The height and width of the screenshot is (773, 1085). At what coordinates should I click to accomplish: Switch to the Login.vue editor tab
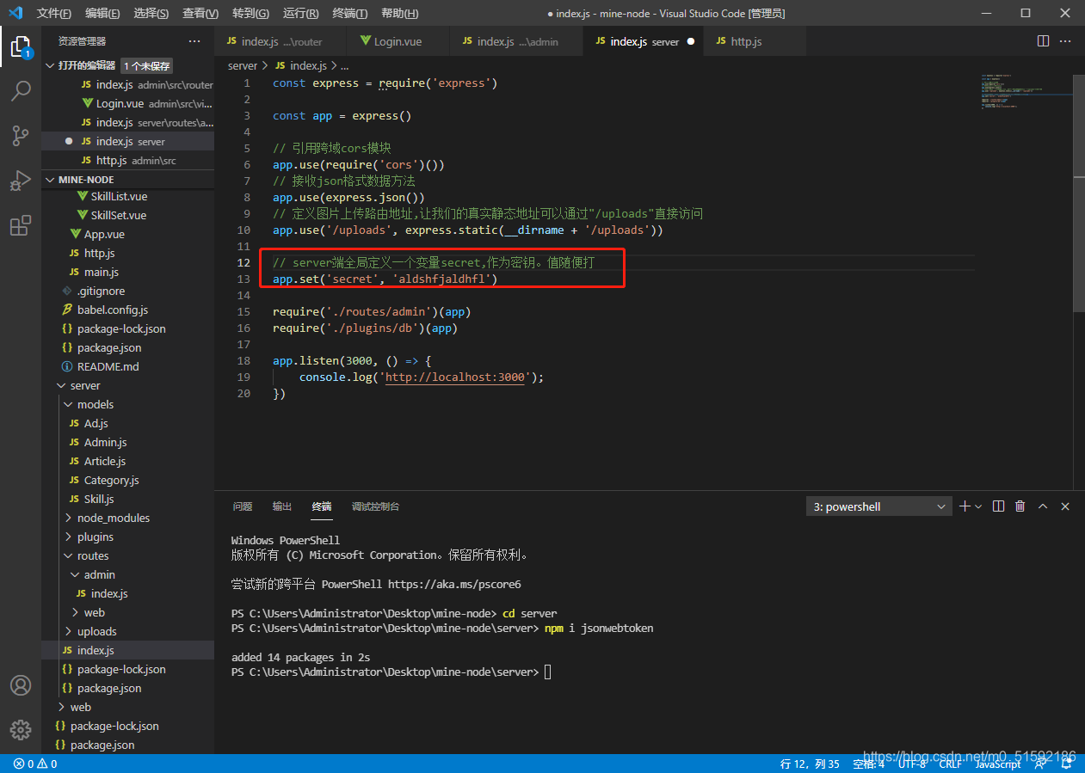[397, 41]
